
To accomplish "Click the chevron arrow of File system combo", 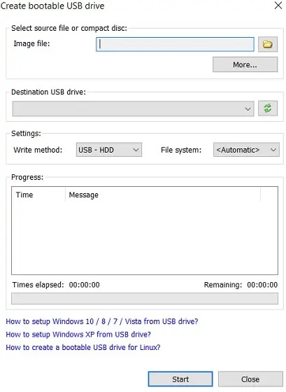I will (x=273, y=150).
